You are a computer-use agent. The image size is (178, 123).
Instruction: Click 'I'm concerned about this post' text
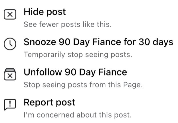click(x=78, y=115)
